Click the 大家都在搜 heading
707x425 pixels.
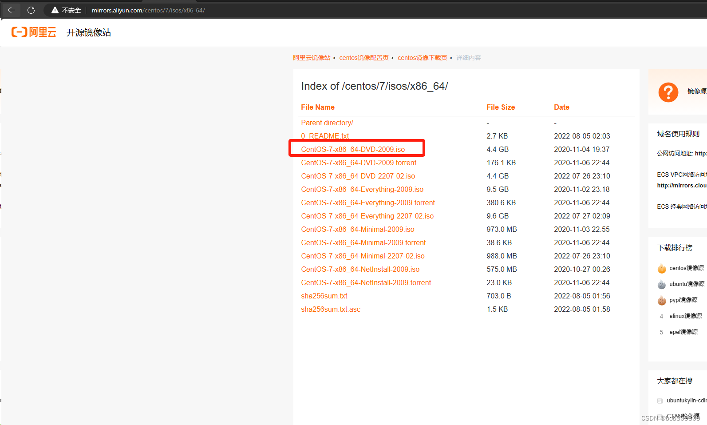[x=675, y=381]
